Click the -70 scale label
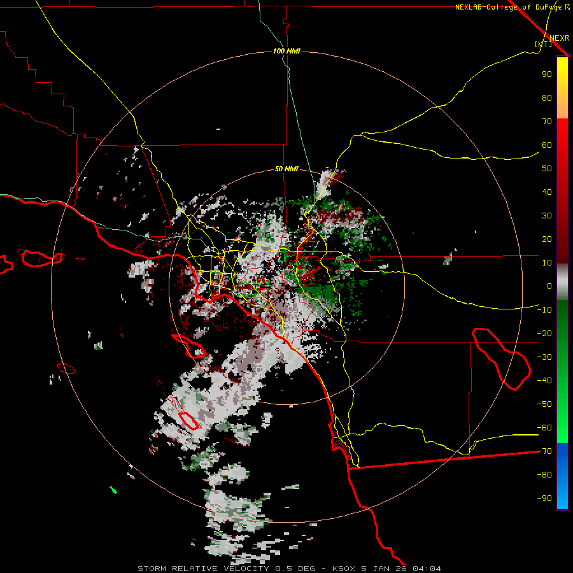 point(544,451)
